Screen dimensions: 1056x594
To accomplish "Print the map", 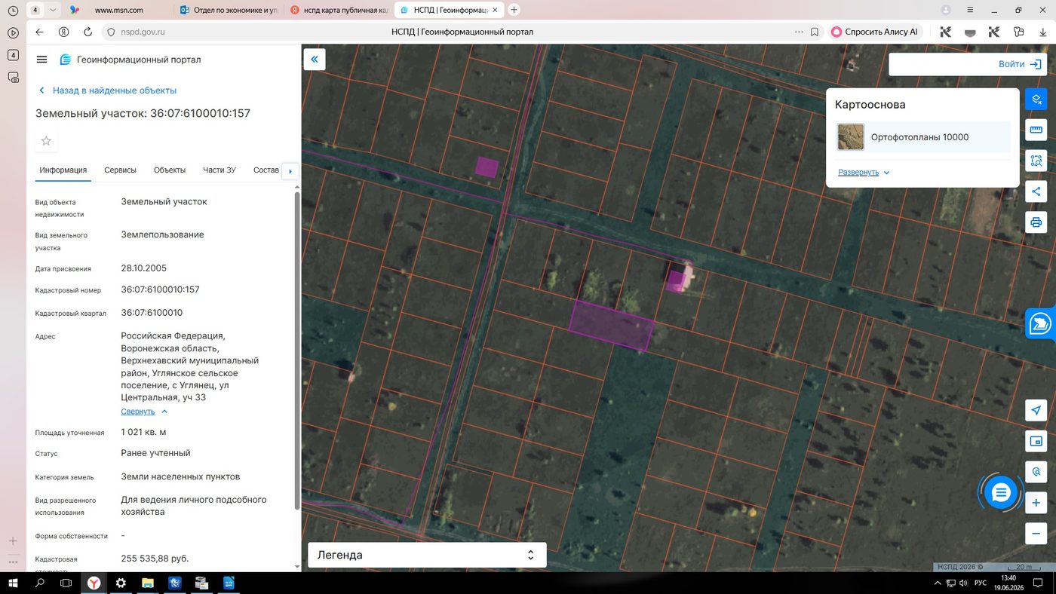I will tap(1036, 222).
